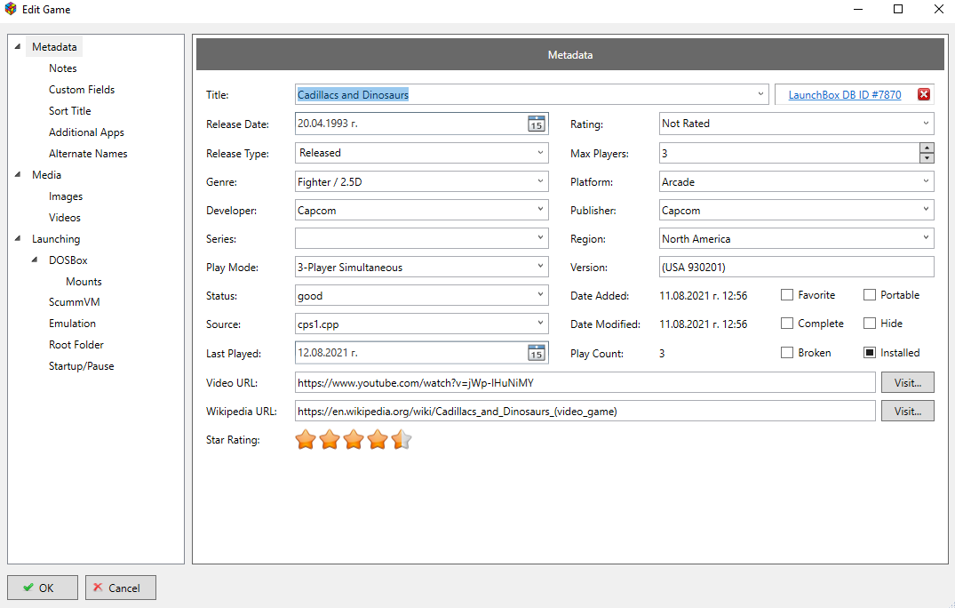Open the Videos section
Screen dimensions: 955x608
pos(65,218)
